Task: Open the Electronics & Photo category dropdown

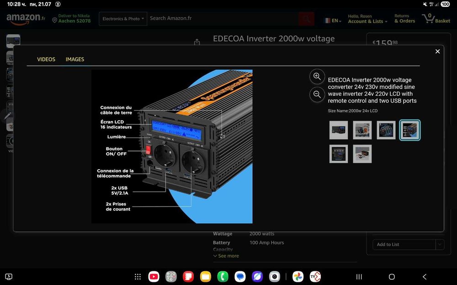Action: coord(123,19)
